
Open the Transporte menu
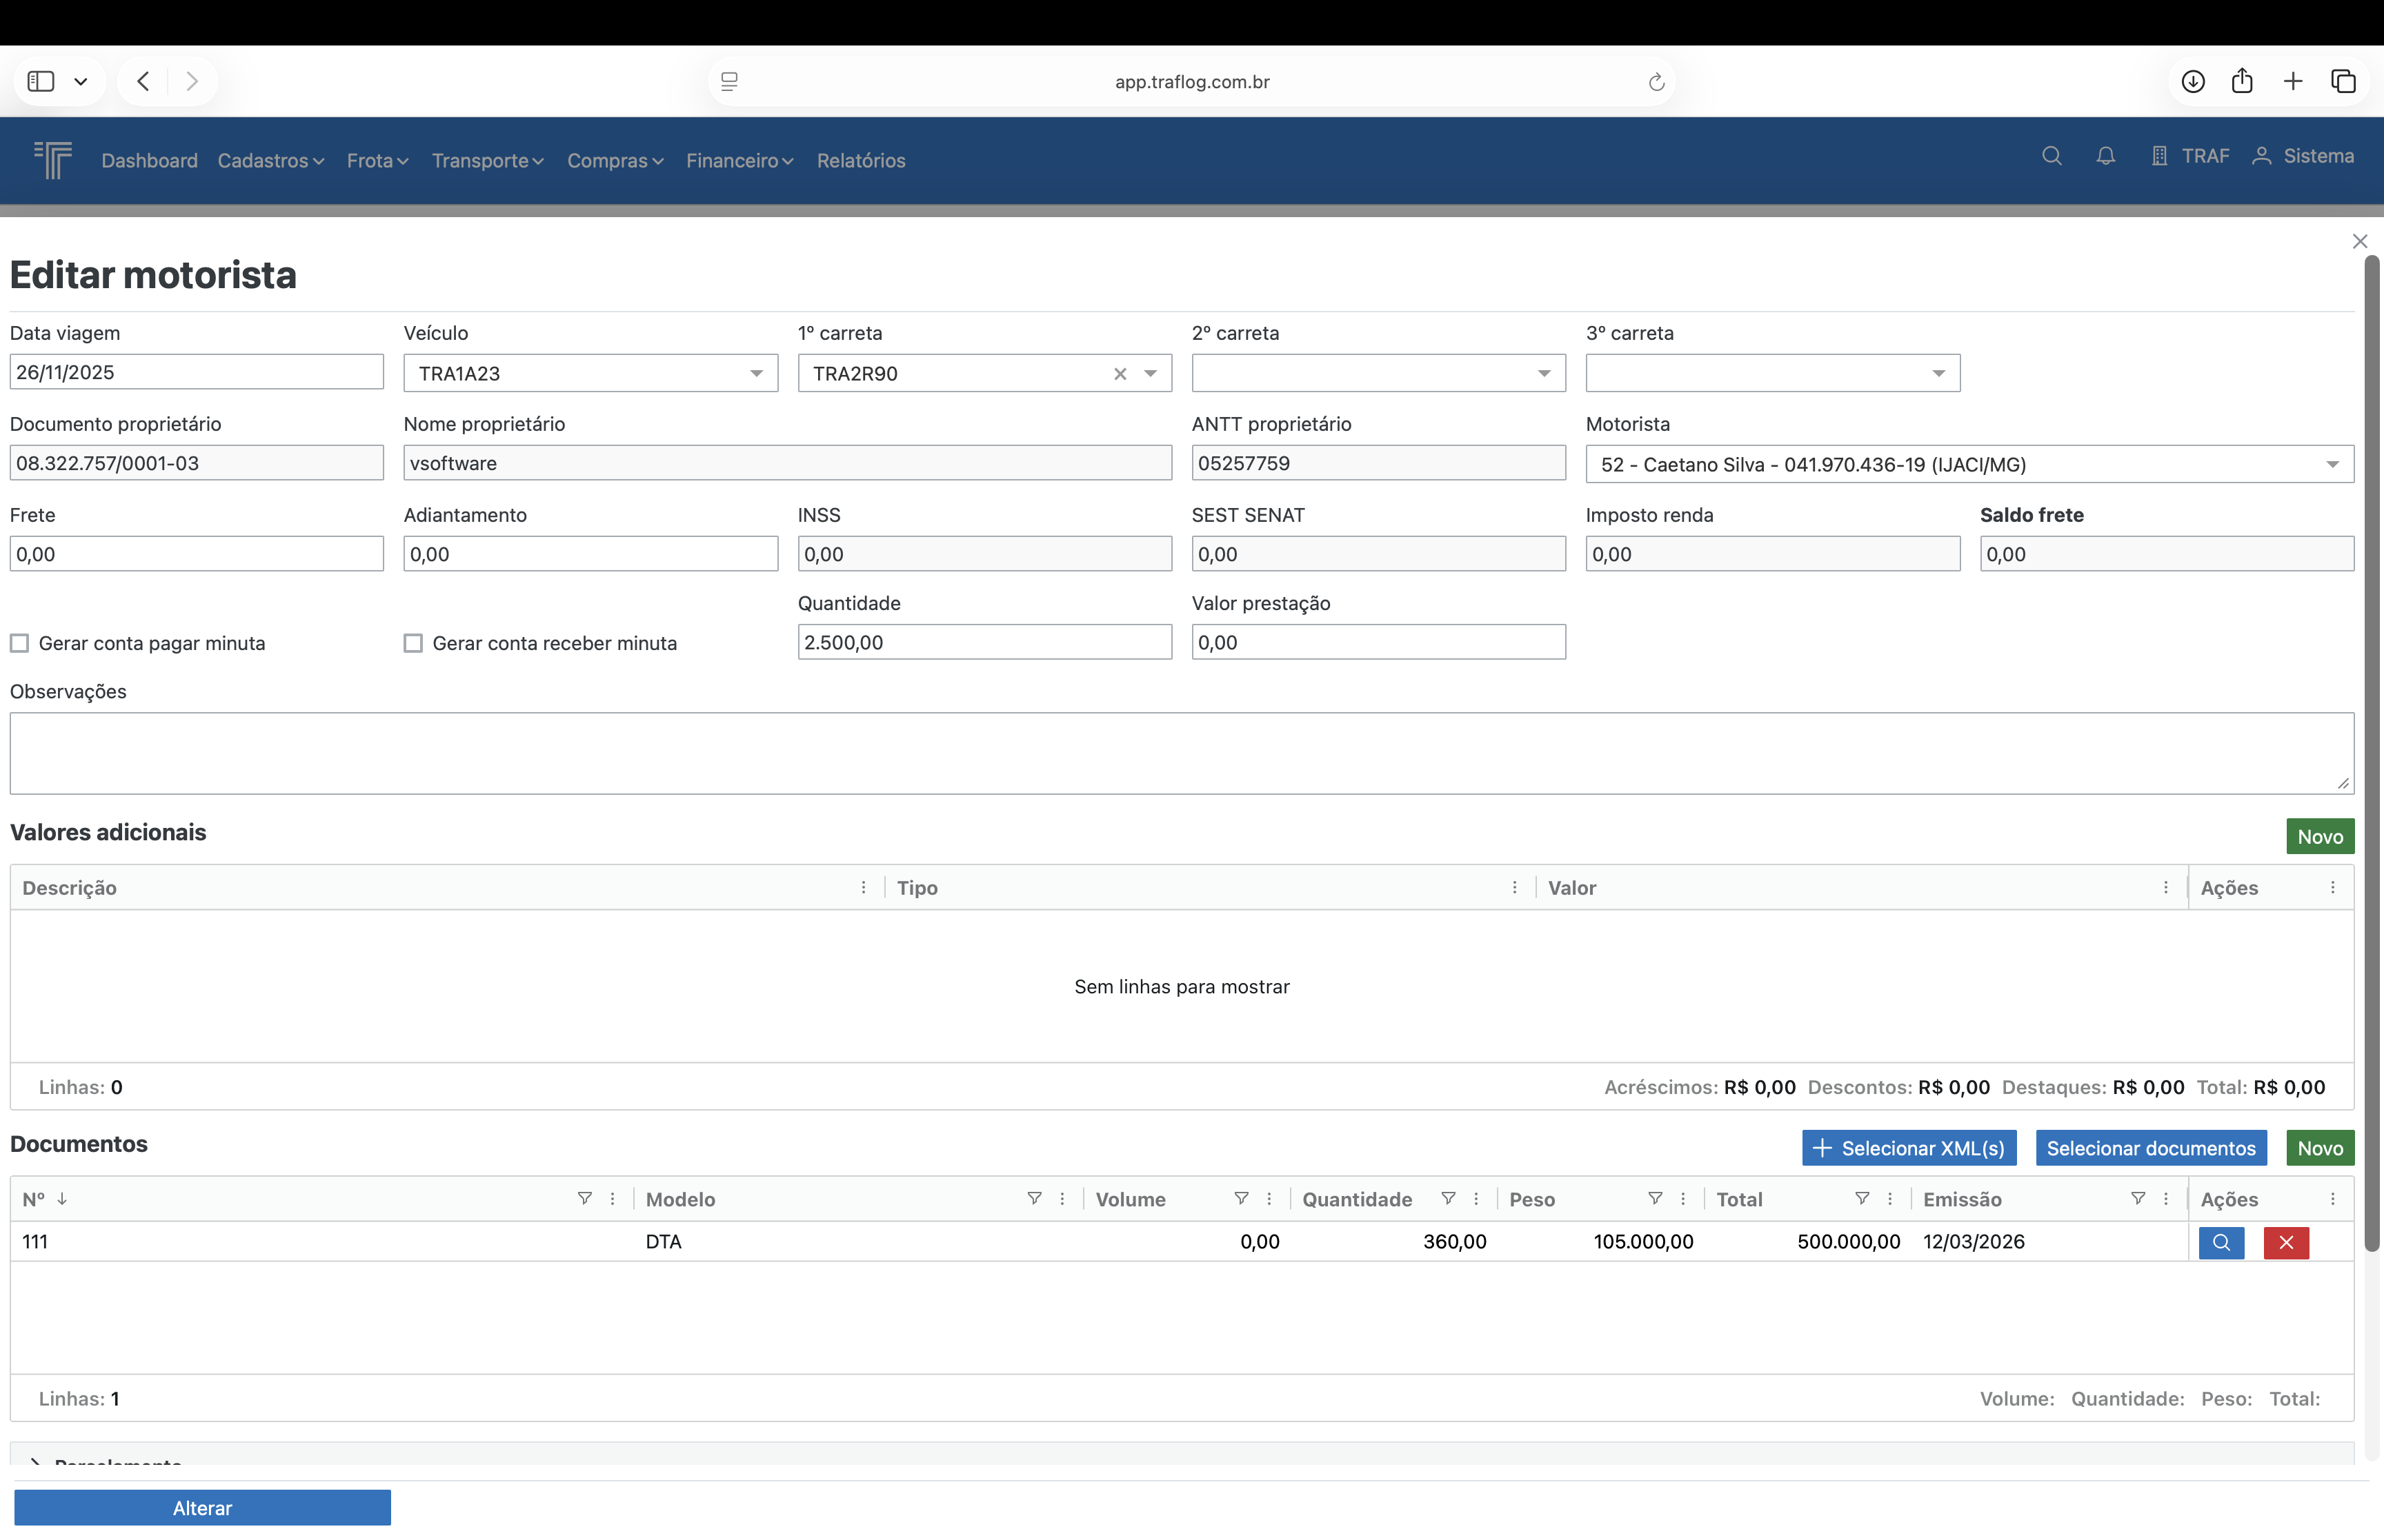tap(487, 161)
